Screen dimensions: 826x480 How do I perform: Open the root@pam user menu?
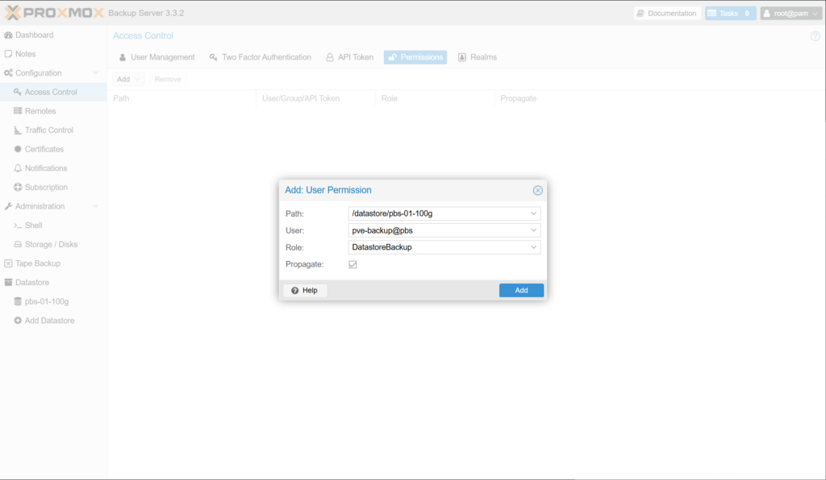coord(791,14)
